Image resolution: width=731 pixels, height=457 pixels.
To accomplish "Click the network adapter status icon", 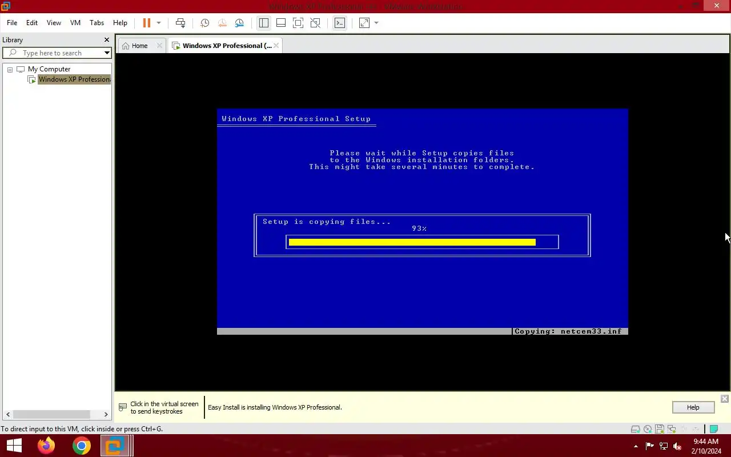I will click(672, 429).
